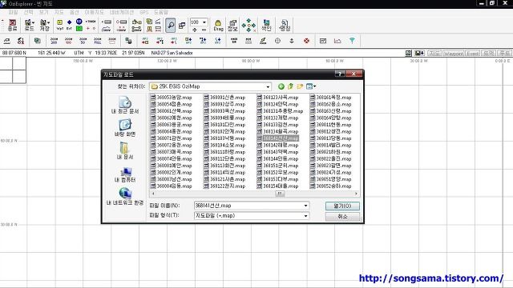This screenshot has height=288, width=513.
Task: Click the profile graph line icon
Action: coord(337,41)
